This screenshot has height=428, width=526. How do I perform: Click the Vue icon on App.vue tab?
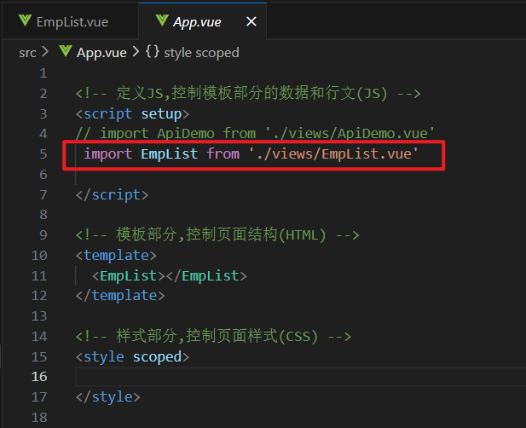click(x=162, y=20)
